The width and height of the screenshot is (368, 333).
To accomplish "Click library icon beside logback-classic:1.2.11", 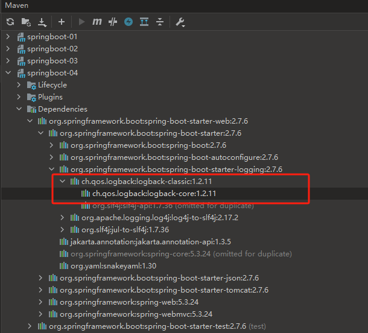I will 75,181.
